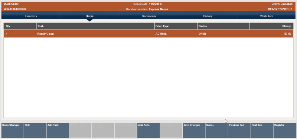
Task: Click the Undo Changes button
Action: tap(13, 130)
